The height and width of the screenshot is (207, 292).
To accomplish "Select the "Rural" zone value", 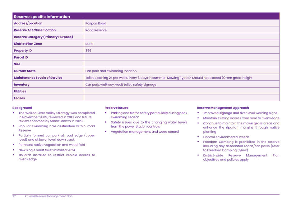I will pos(89,44).
